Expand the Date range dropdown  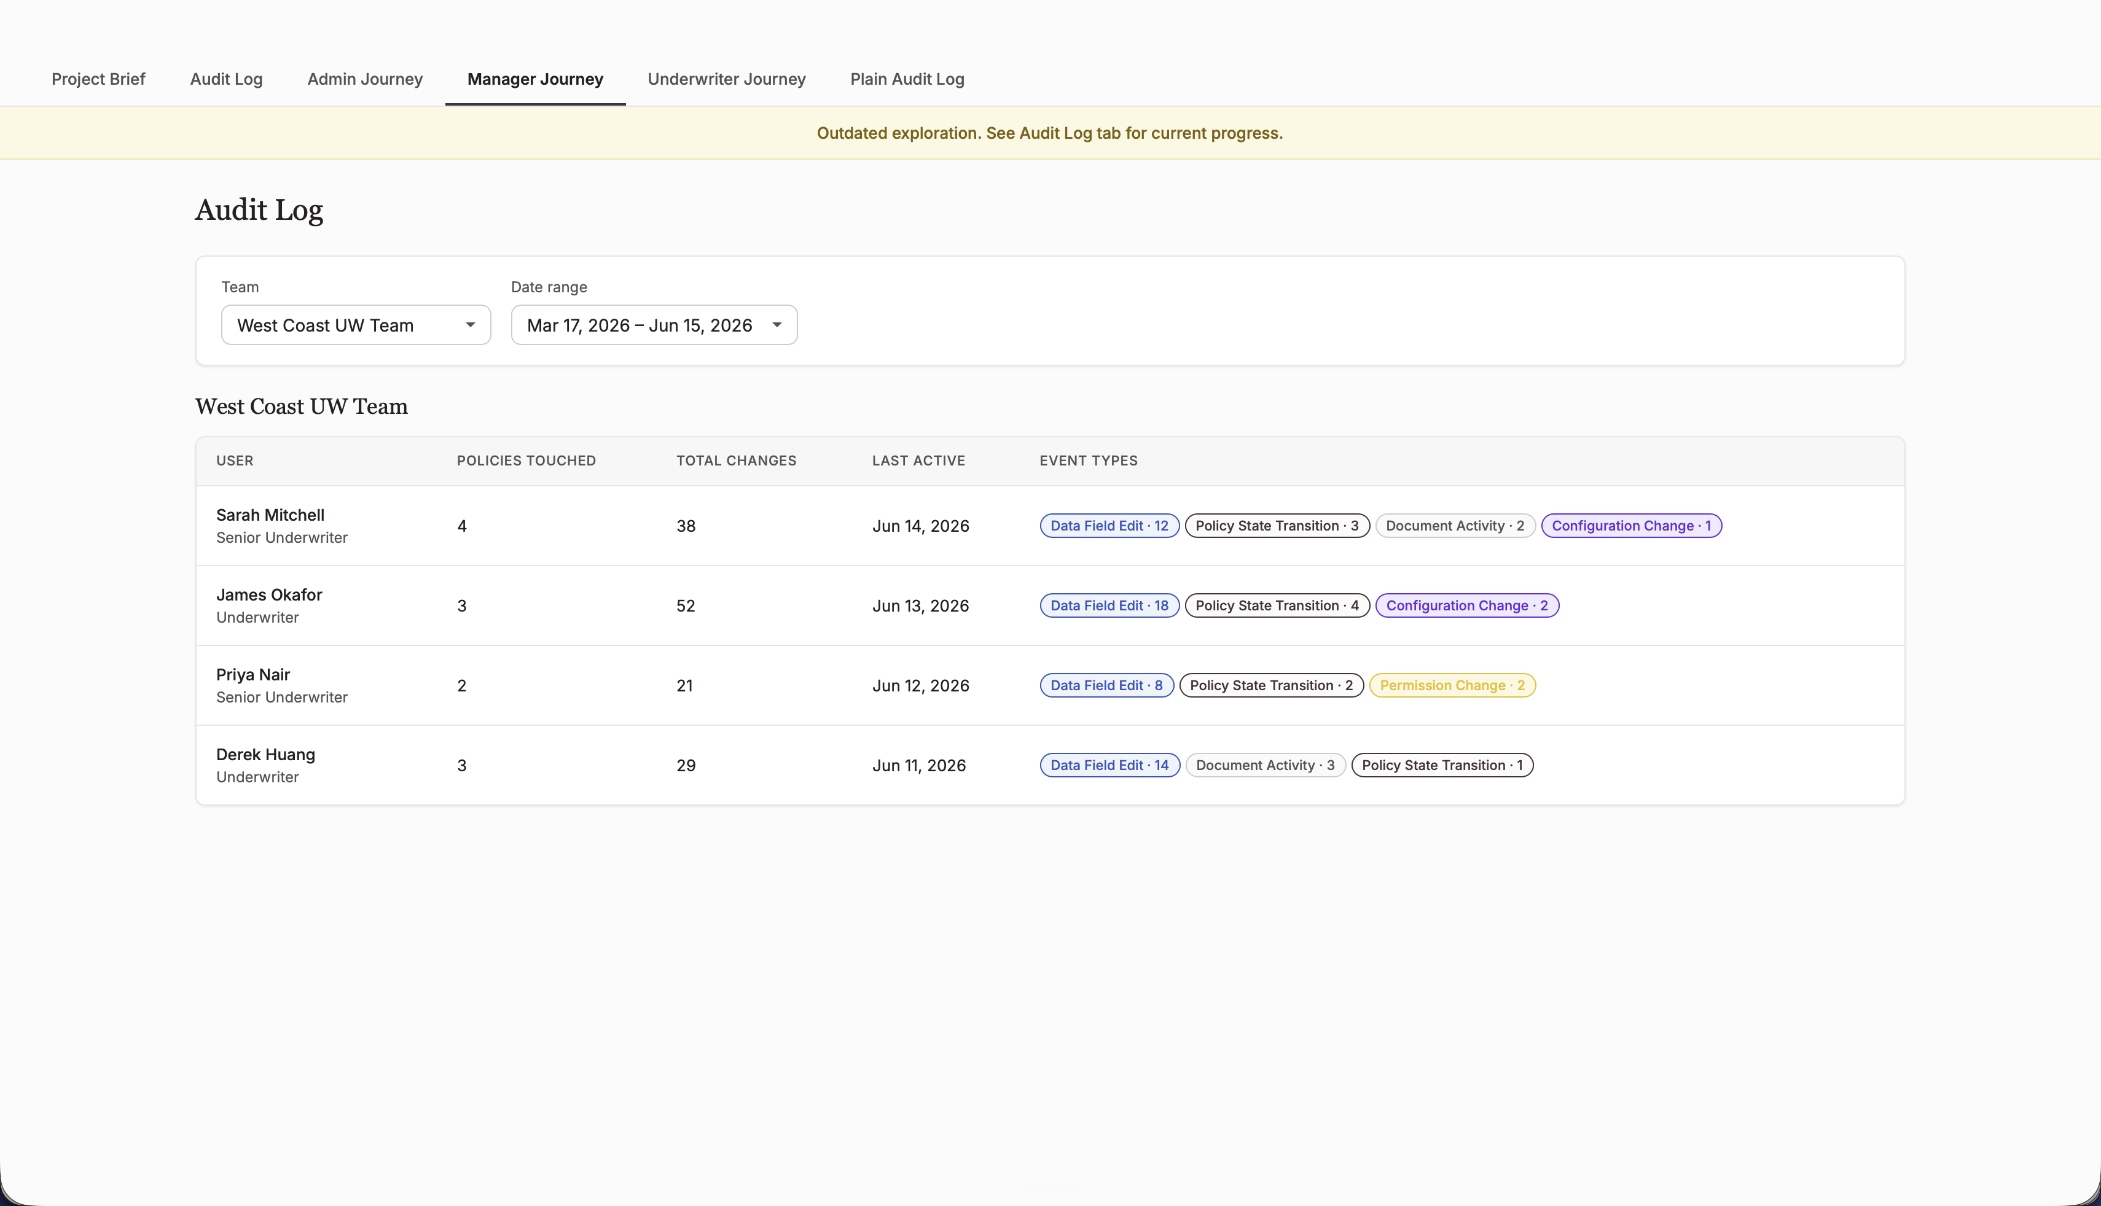tap(654, 325)
